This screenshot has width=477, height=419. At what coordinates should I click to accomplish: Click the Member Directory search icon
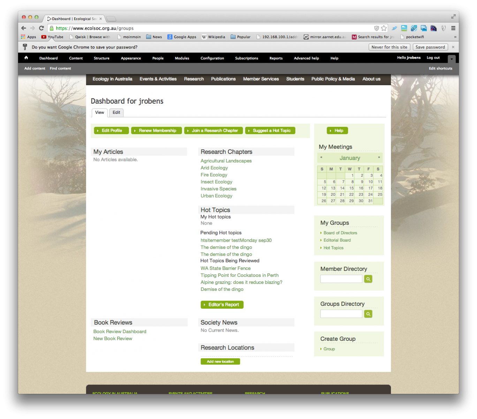coord(368,279)
